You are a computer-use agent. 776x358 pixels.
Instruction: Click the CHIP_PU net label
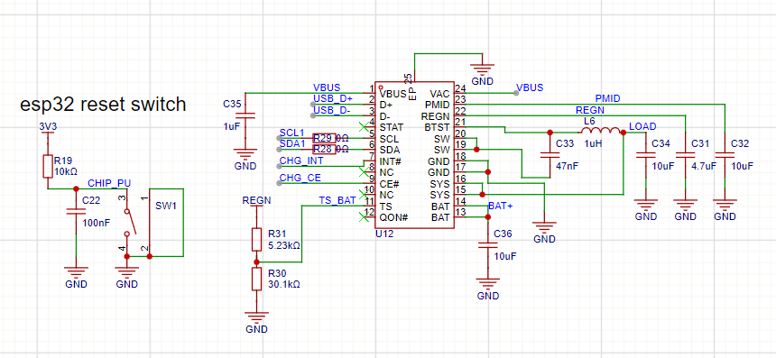tap(109, 183)
